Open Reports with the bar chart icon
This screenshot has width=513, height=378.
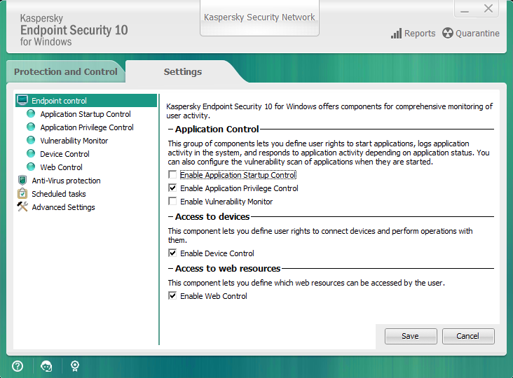(x=397, y=33)
